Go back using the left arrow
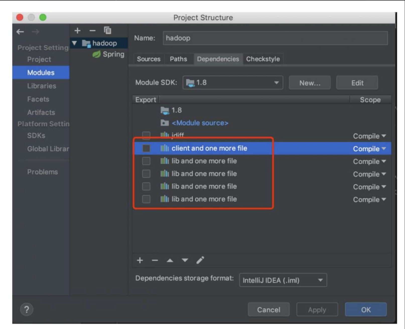This screenshot has width=405, height=329. tap(20, 32)
